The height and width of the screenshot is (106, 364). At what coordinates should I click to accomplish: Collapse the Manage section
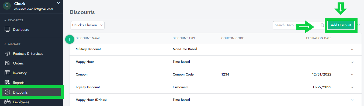click(5, 44)
